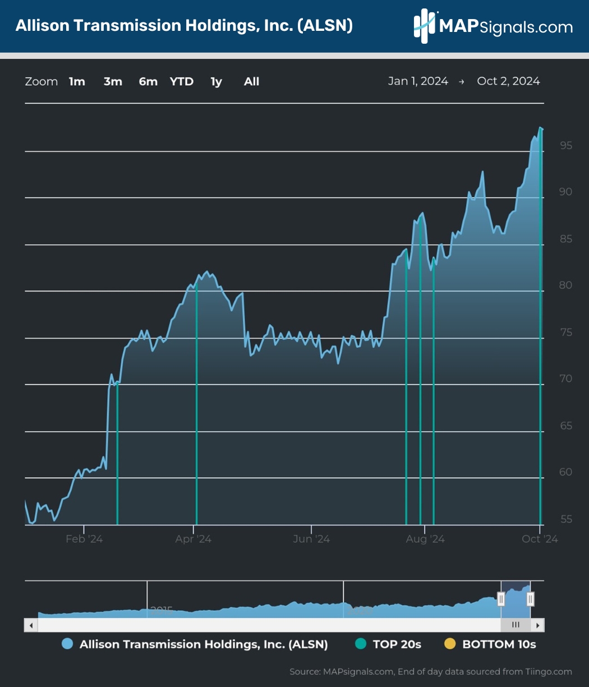Click the TOP 20s marker at October 2024

[541, 327]
